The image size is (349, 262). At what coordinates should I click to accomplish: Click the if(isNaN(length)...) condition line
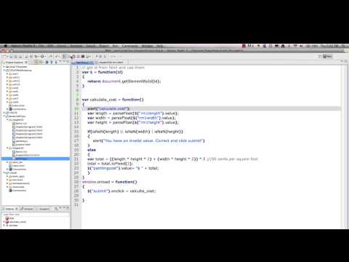[135, 132]
